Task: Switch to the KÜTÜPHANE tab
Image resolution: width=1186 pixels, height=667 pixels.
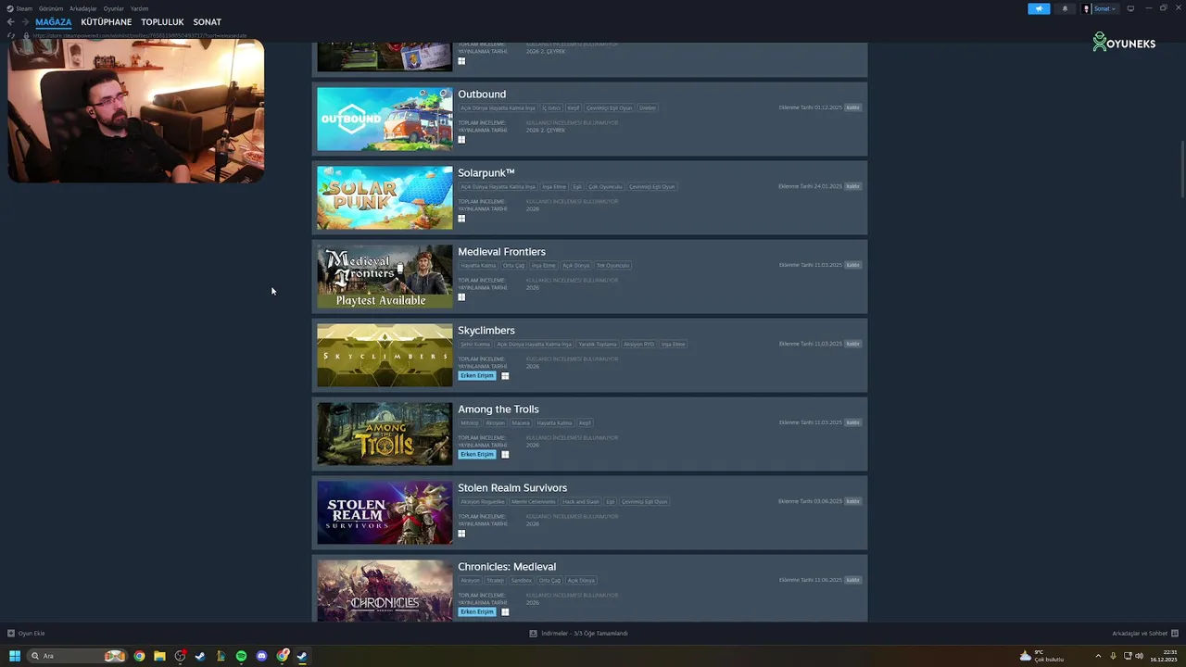Action: click(x=107, y=22)
